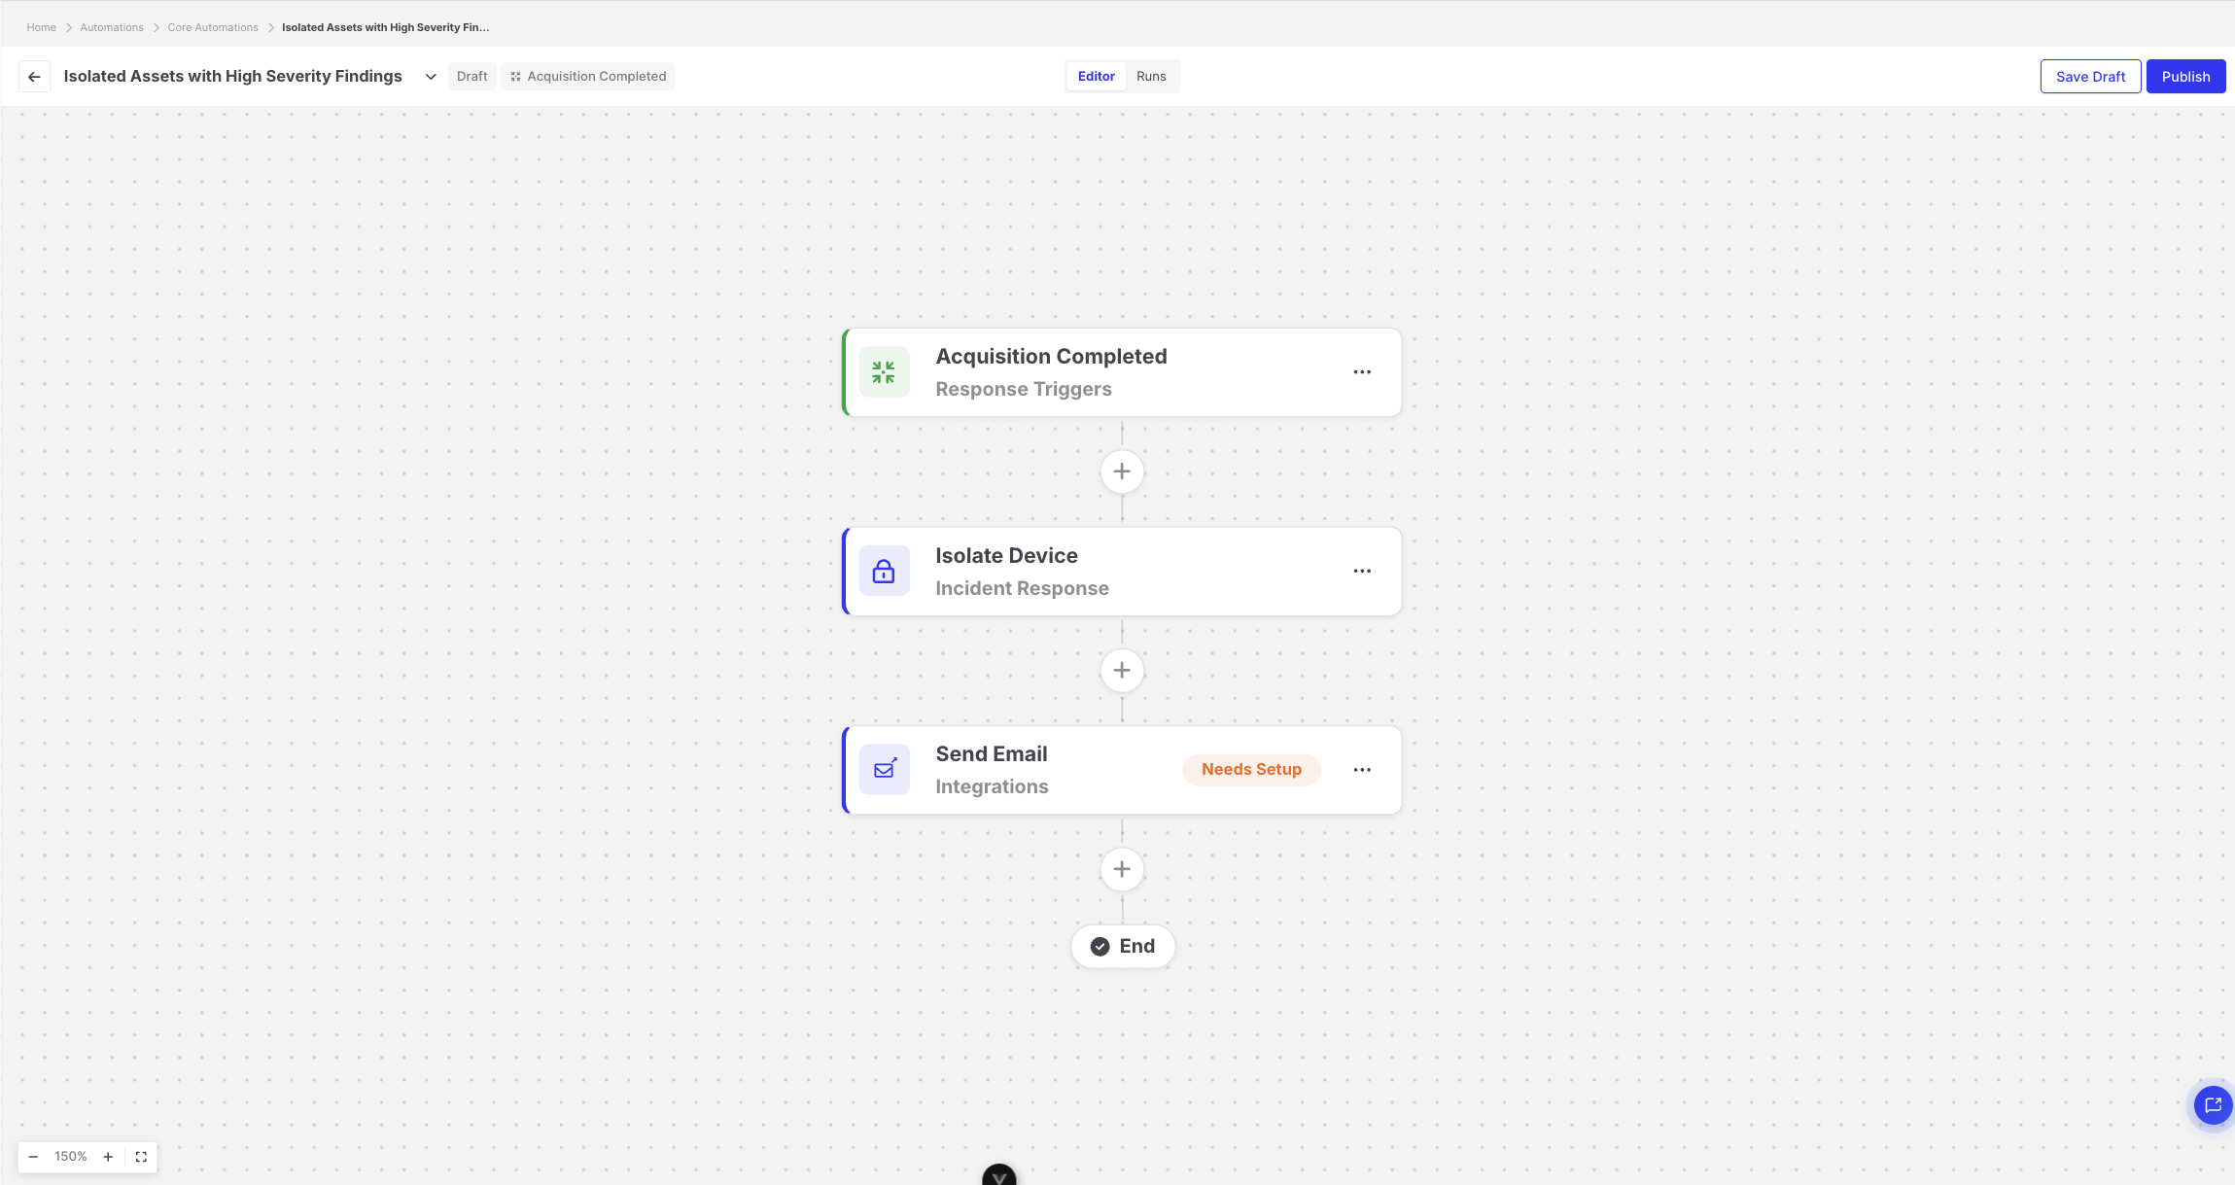
Task: Open options menu for Send Email node
Action: click(x=1362, y=770)
